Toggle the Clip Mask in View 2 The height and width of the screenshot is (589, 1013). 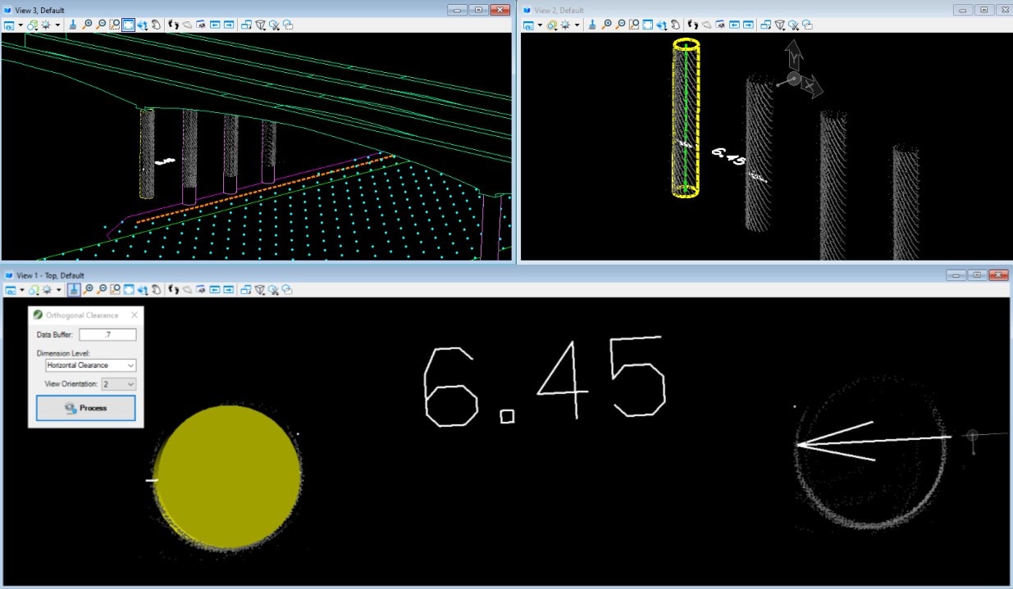point(793,25)
